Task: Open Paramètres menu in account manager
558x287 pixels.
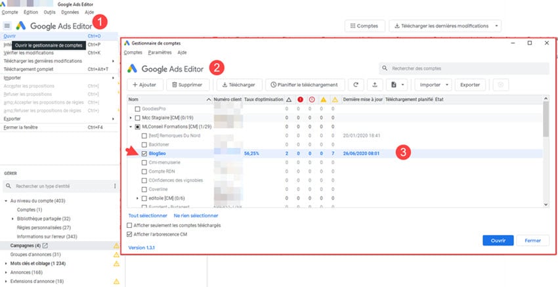Action: (x=160, y=53)
